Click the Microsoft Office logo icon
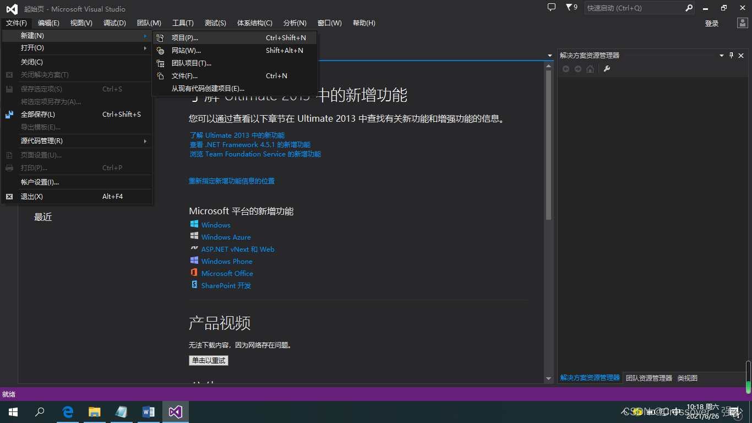 click(194, 273)
